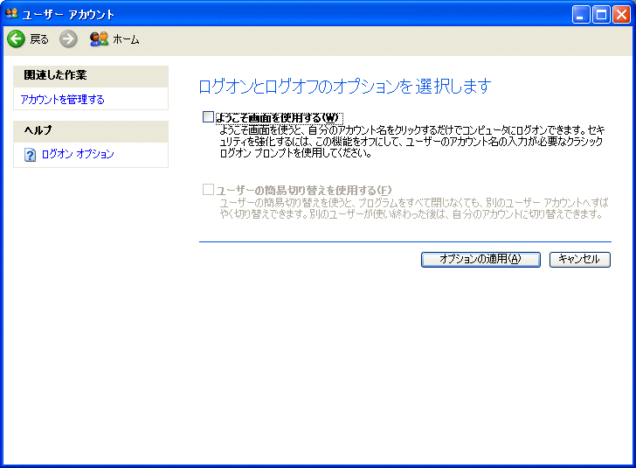The width and height of the screenshot is (636, 468).
Task: Enable the ようこそ画面を使用する checkbox
Action: tap(208, 117)
